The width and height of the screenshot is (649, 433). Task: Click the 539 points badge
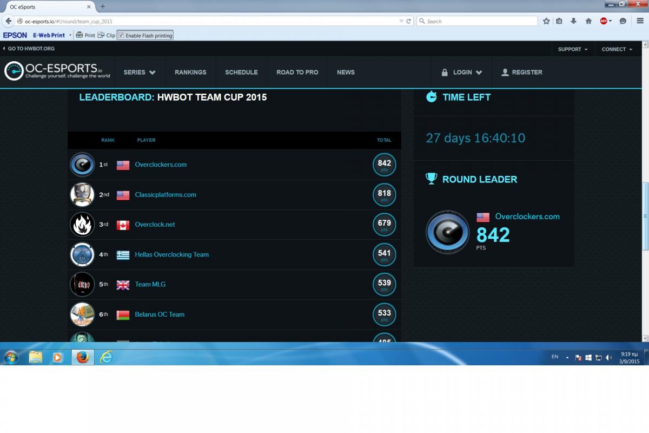[x=385, y=284]
